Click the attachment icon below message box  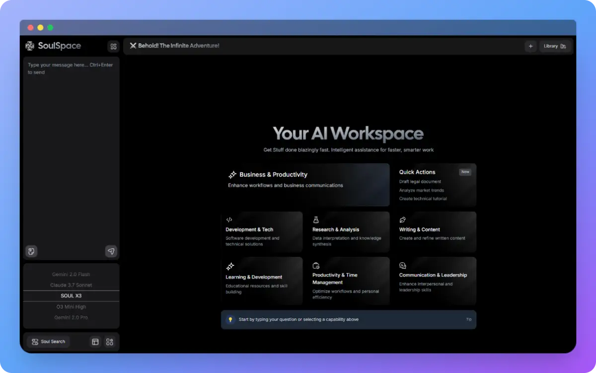(31, 251)
